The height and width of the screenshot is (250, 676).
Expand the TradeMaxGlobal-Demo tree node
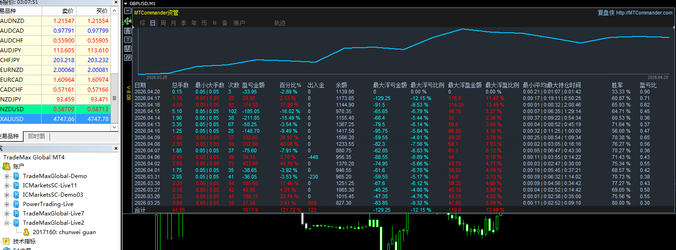pos(7,176)
